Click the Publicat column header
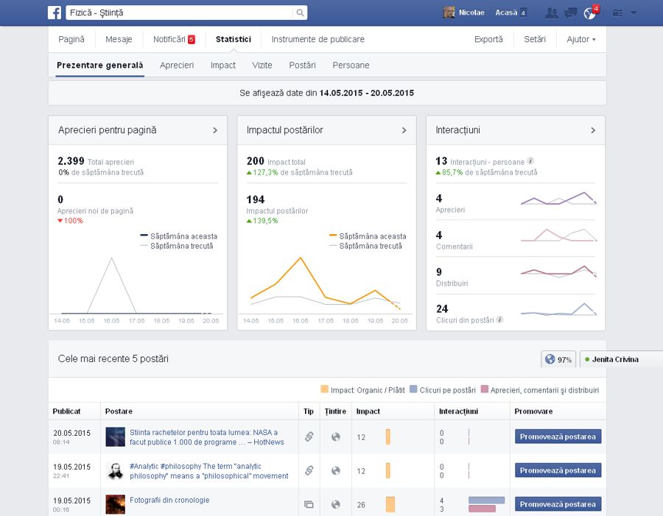 pos(66,411)
